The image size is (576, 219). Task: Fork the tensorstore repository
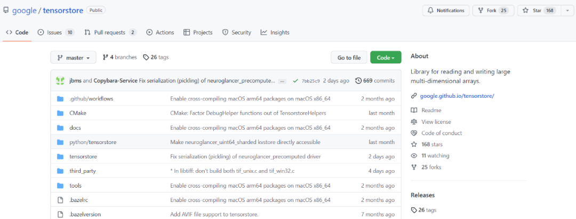[x=493, y=11]
